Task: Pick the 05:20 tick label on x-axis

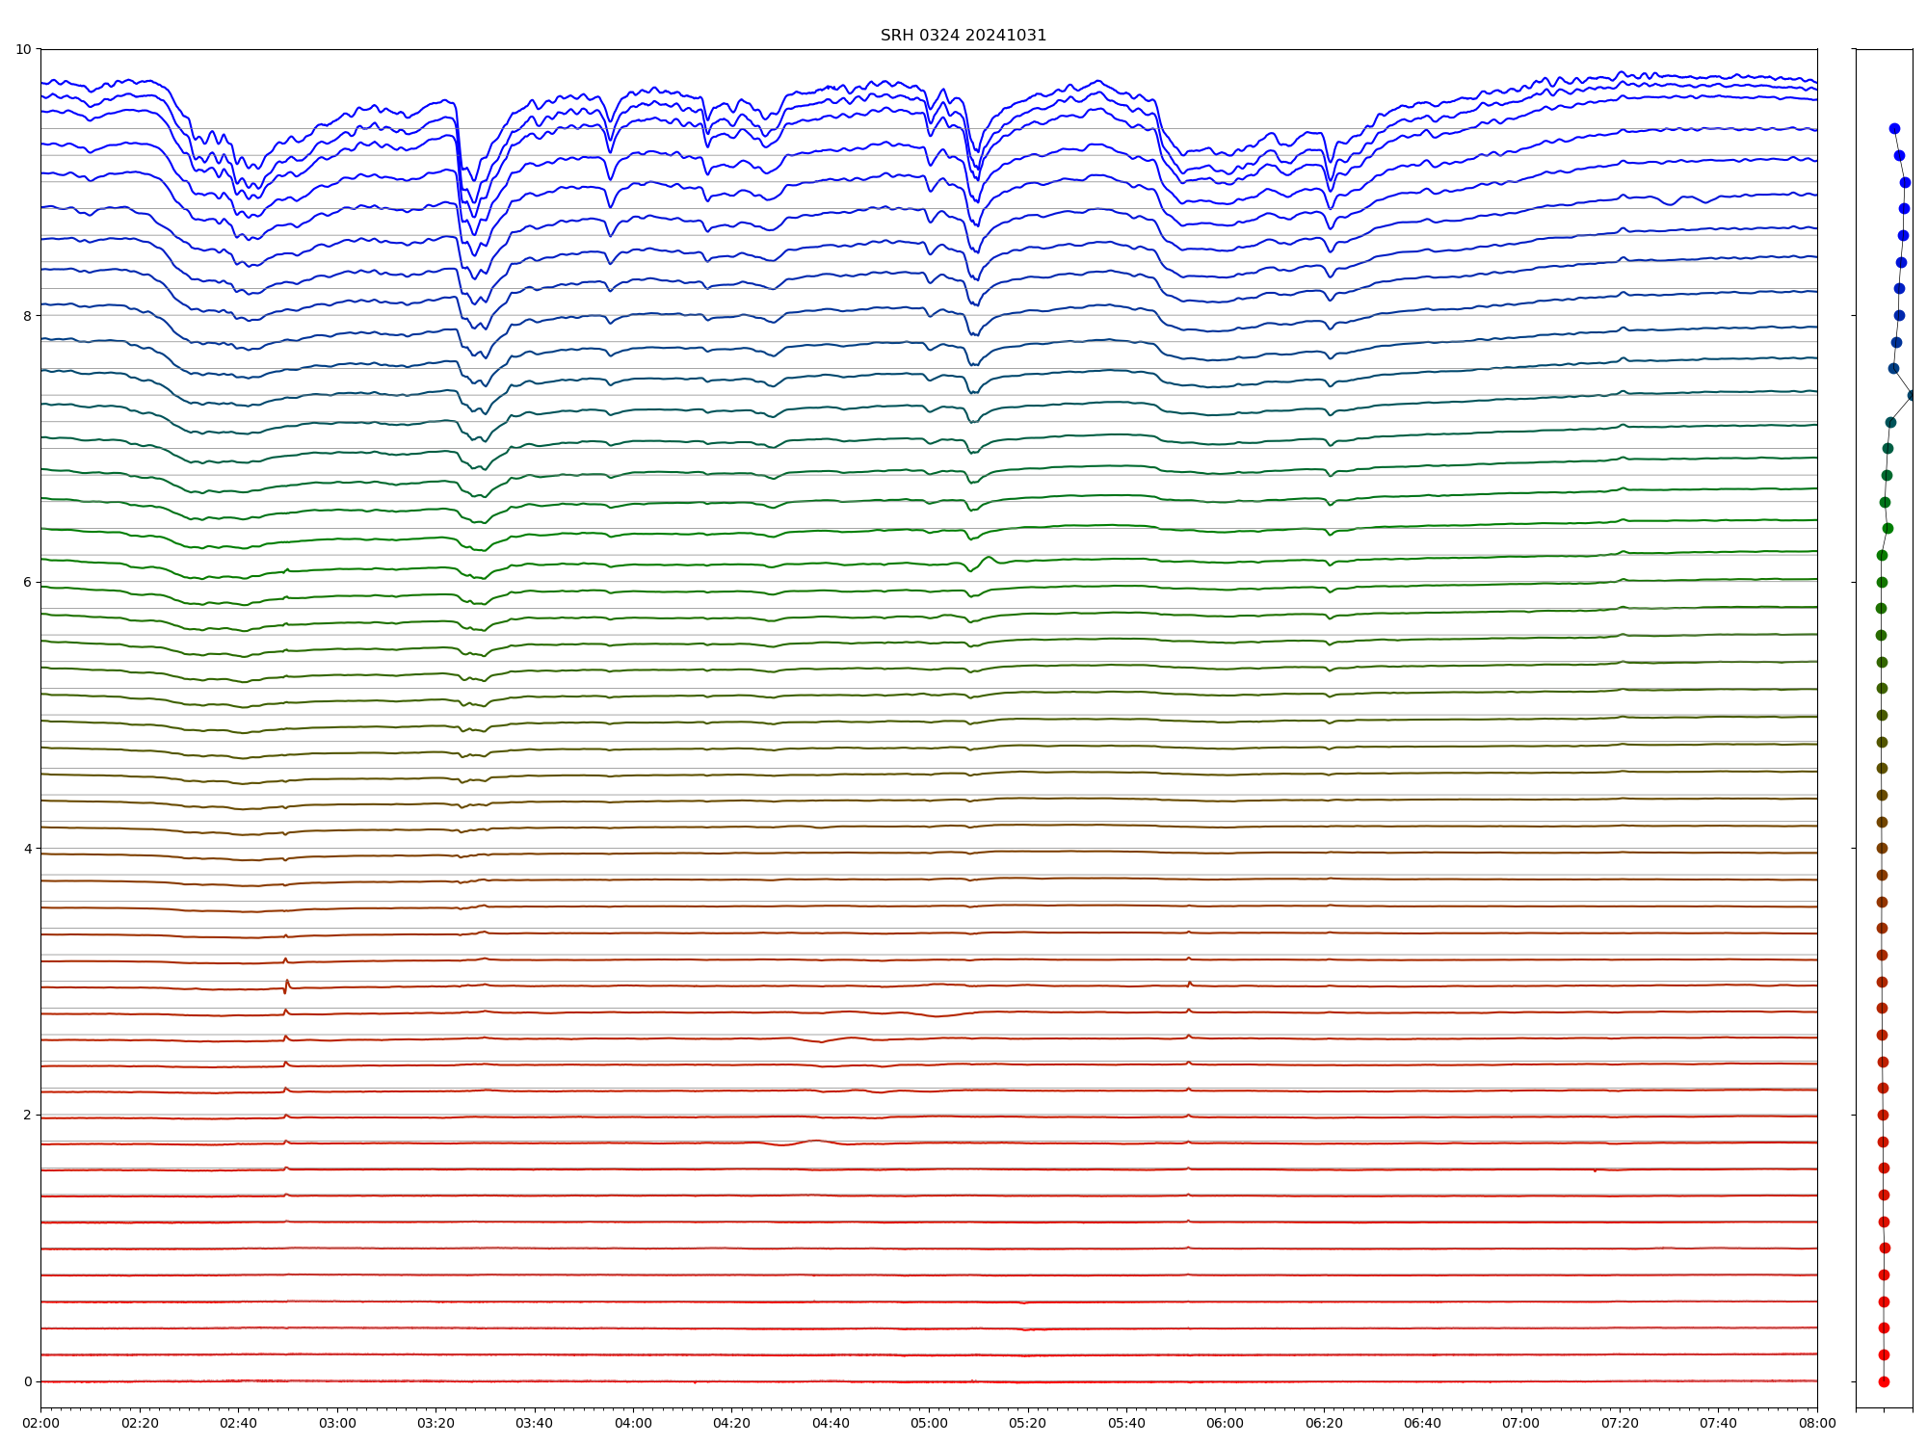Action: 1027,1423
